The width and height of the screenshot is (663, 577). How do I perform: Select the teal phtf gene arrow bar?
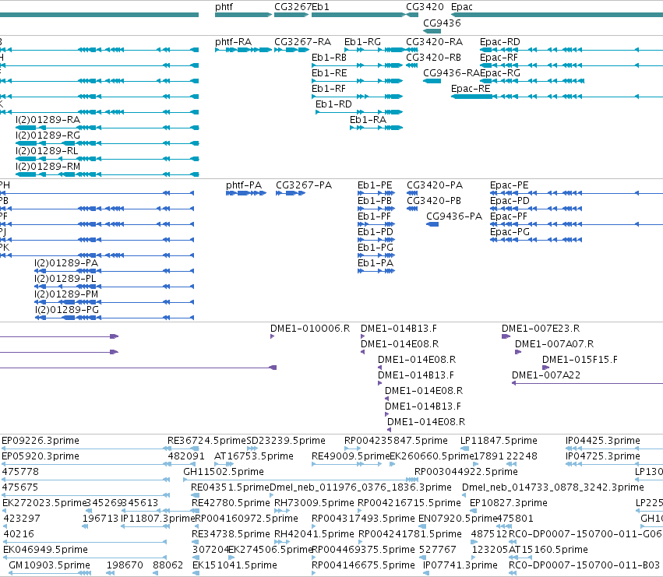point(243,15)
